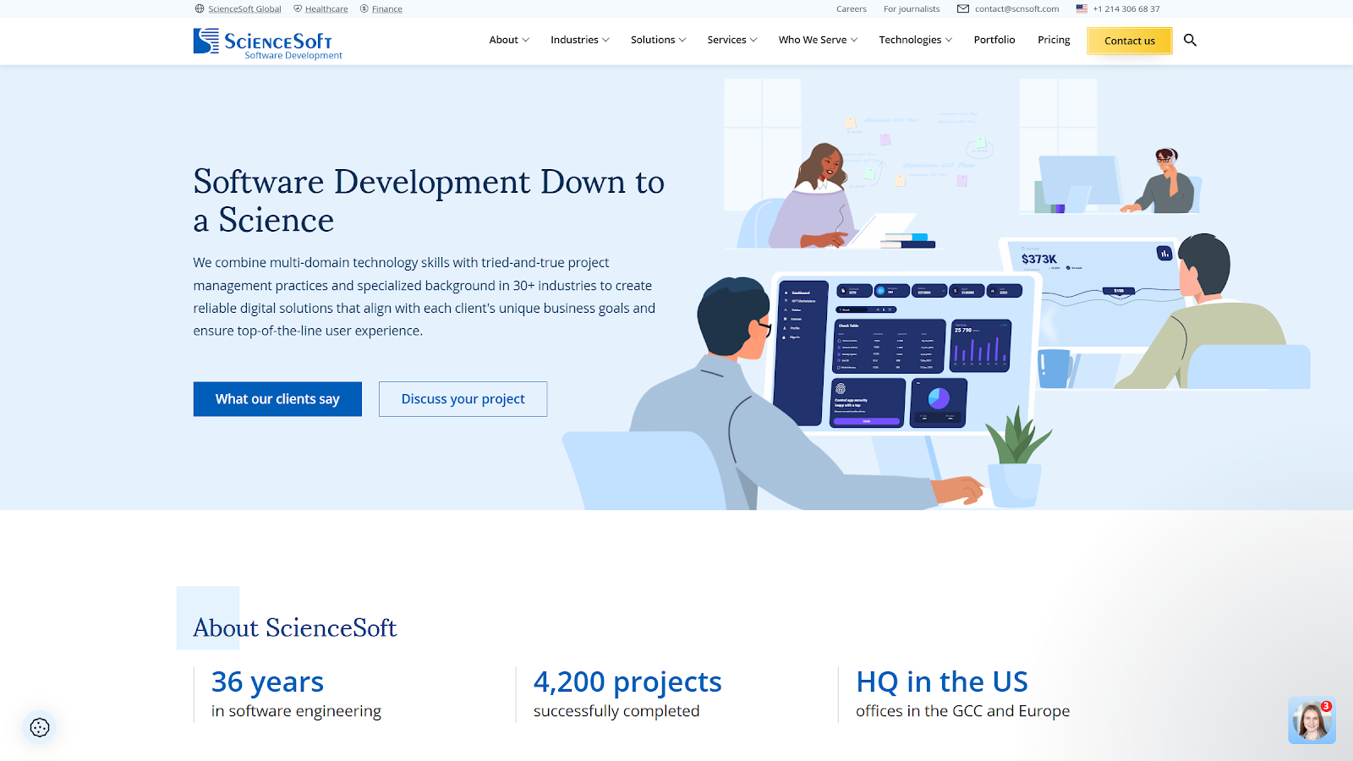This screenshot has width=1353, height=761.
Task: Open the For journalists link
Action: (912, 8)
